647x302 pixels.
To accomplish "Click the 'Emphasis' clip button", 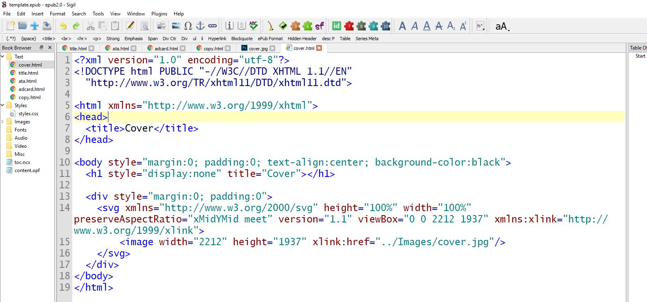I will [x=134, y=39].
